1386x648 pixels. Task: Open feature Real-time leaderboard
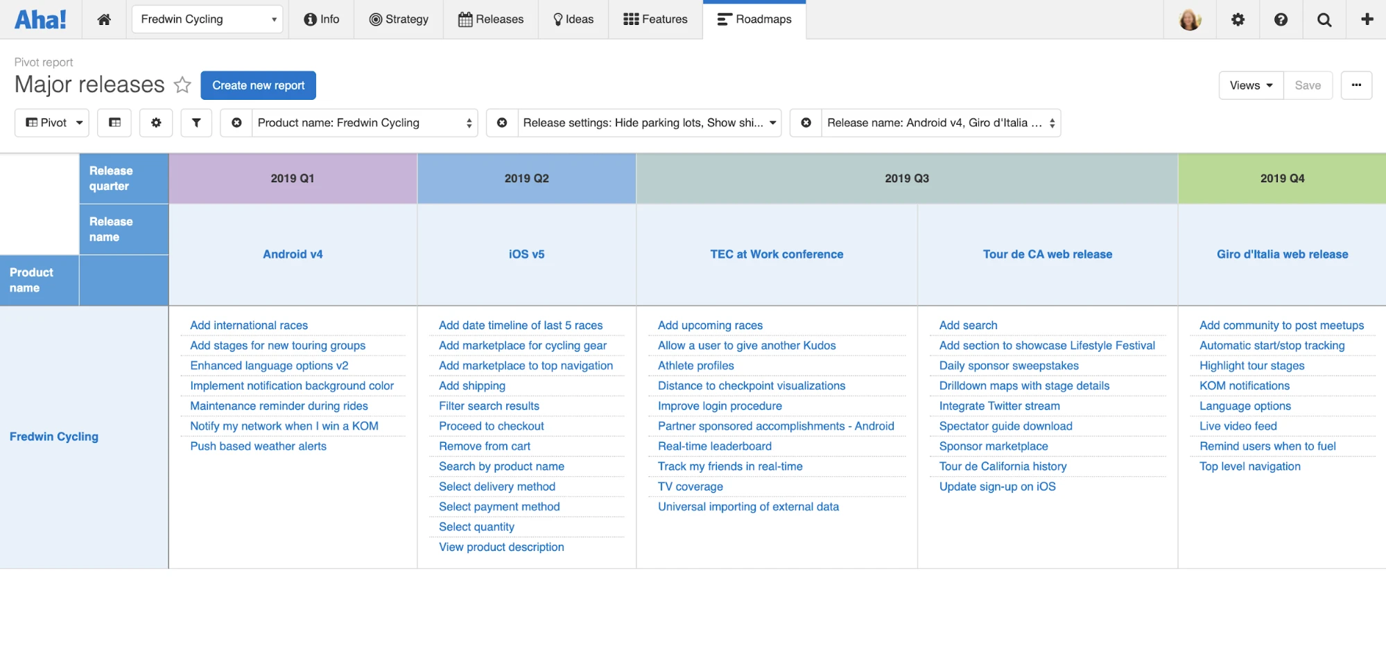pyautogui.click(x=714, y=446)
